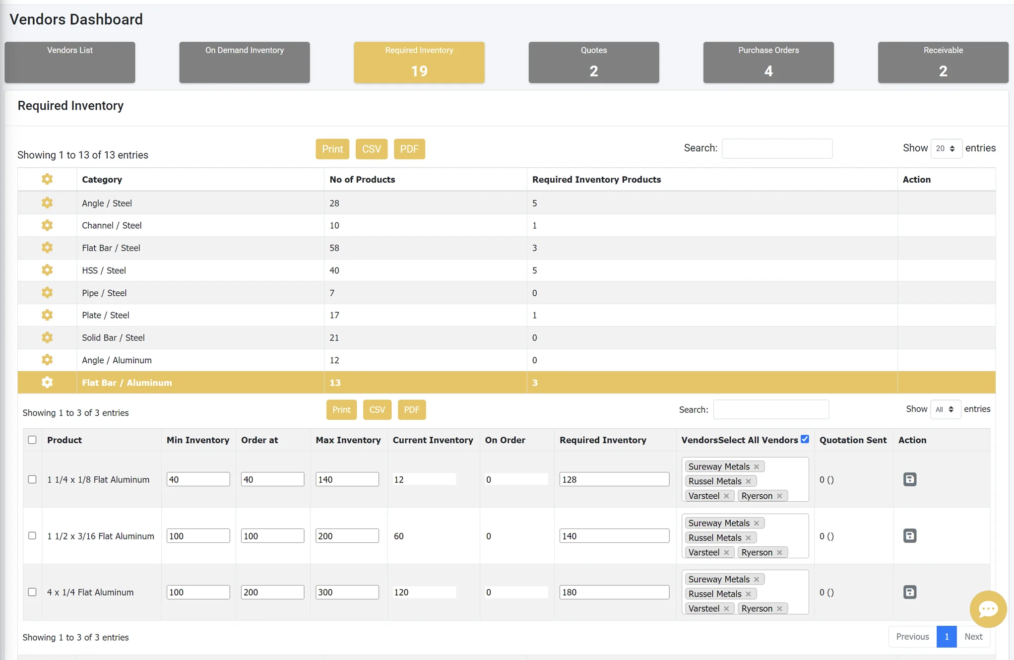Click the gear icon in the table header

(x=47, y=179)
